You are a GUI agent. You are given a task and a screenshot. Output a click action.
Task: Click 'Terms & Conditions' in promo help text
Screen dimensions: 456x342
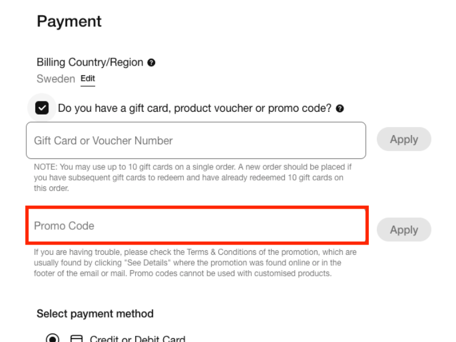click(217, 252)
